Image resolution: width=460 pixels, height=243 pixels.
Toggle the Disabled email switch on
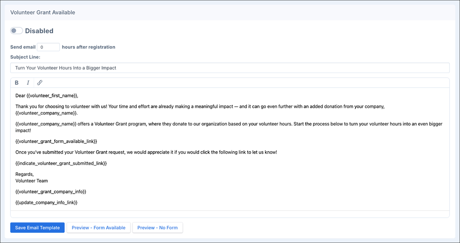[16, 31]
